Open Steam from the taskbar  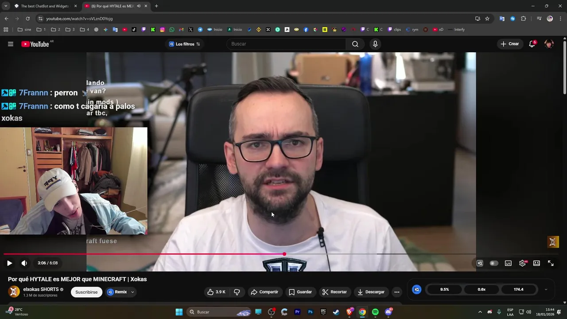tap(336, 312)
